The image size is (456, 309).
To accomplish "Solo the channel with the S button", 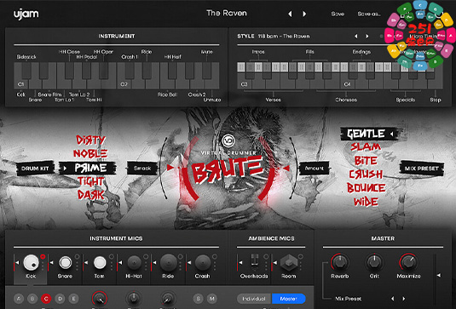I will pyautogui.click(x=198, y=299).
